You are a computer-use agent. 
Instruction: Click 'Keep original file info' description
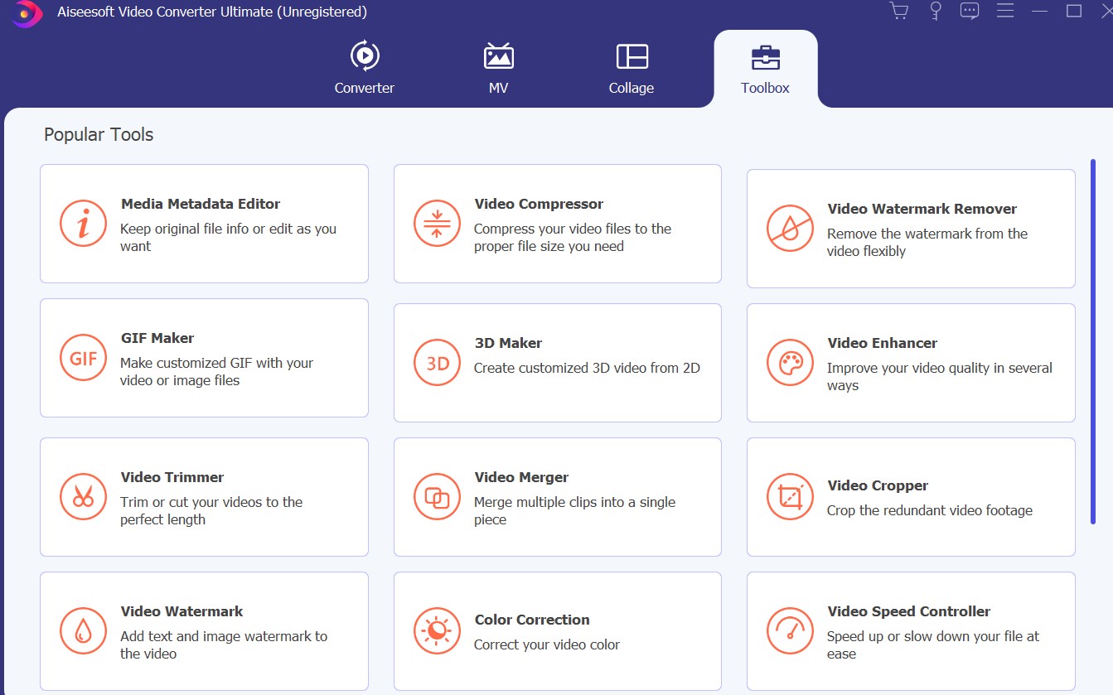[229, 238]
